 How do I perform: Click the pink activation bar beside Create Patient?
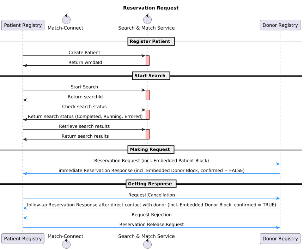(x=147, y=60)
